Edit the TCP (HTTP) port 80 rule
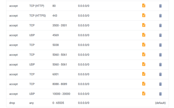The height and width of the screenshot is (108, 174). pos(144,6)
